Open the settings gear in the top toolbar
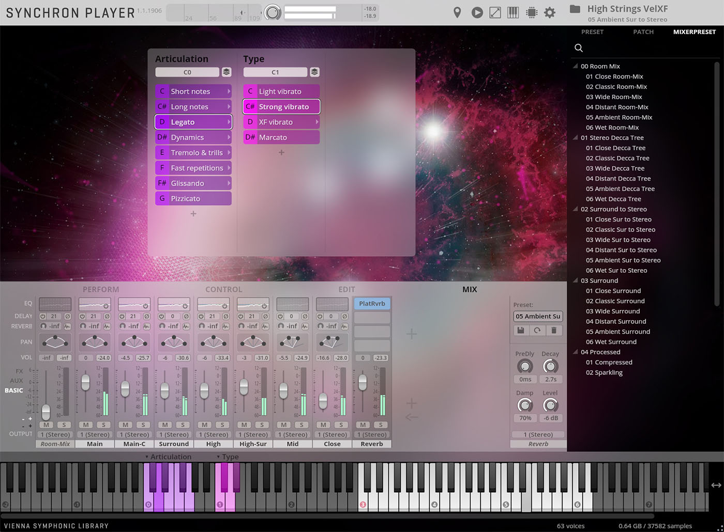This screenshot has width=724, height=532. tap(550, 12)
